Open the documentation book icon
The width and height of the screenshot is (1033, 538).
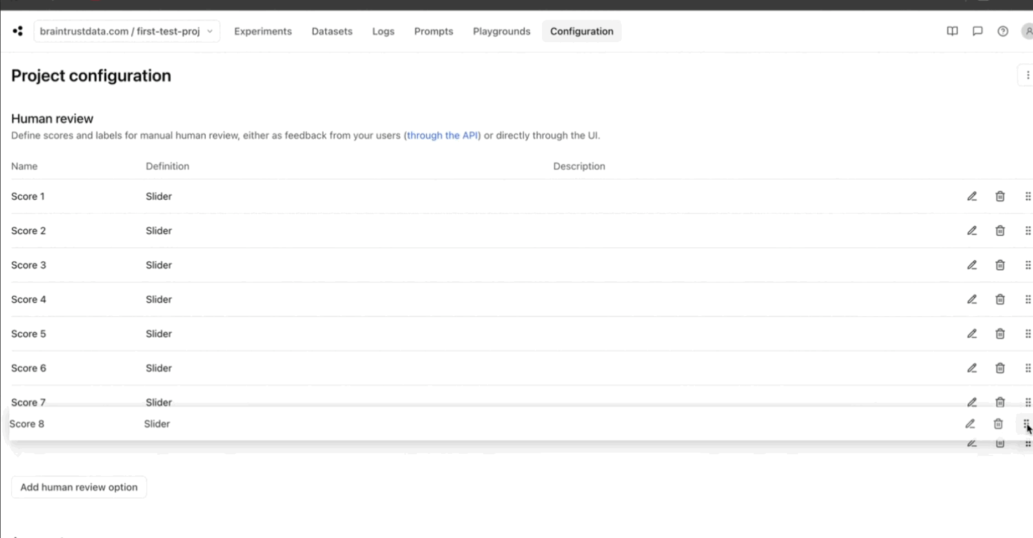tap(952, 31)
